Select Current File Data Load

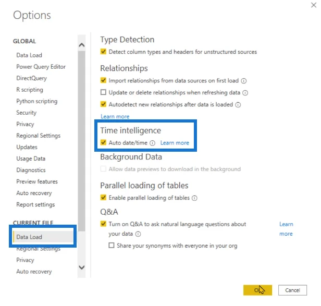tap(43, 237)
